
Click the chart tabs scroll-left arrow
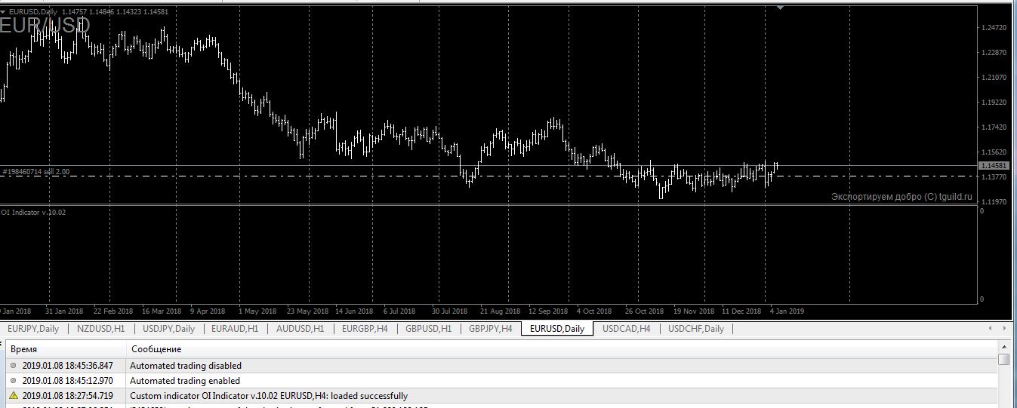tap(991, 328)
